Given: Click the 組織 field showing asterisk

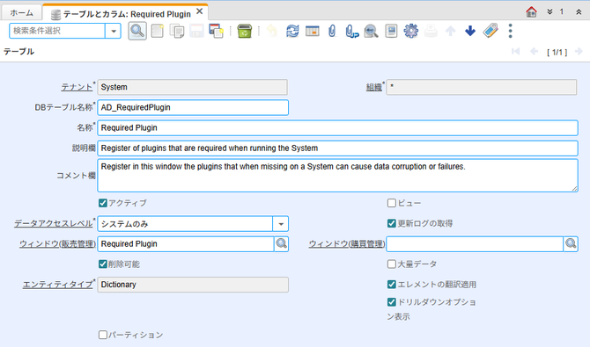Looking at the screenshot, I should tap(482, 87).
